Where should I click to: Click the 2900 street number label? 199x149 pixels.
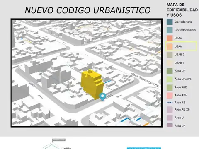pyautogui.click(x=33, y=85)
